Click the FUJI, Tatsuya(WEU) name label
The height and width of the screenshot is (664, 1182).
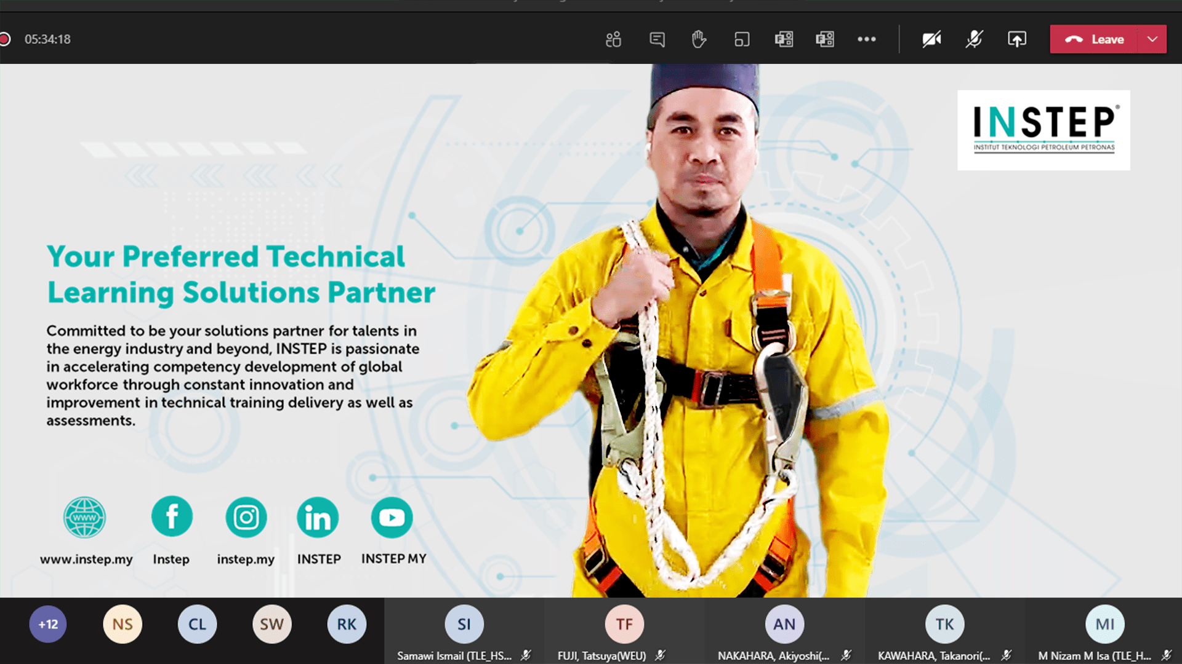click(x=601, y=656)
